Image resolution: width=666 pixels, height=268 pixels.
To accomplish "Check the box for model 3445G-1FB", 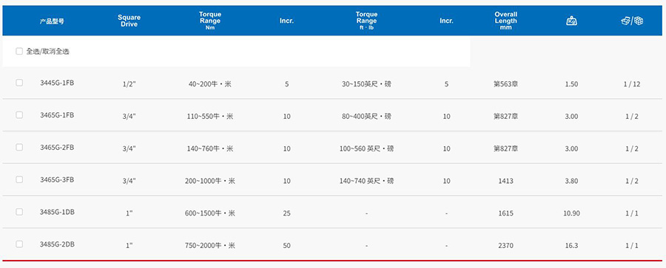I will 19,83.
